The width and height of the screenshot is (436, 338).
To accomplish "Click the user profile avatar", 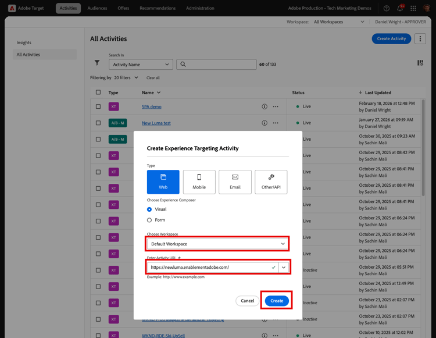I will 427,8.
